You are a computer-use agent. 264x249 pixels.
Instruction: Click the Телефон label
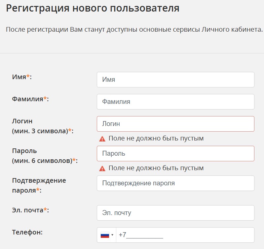[x=27, y=233]
